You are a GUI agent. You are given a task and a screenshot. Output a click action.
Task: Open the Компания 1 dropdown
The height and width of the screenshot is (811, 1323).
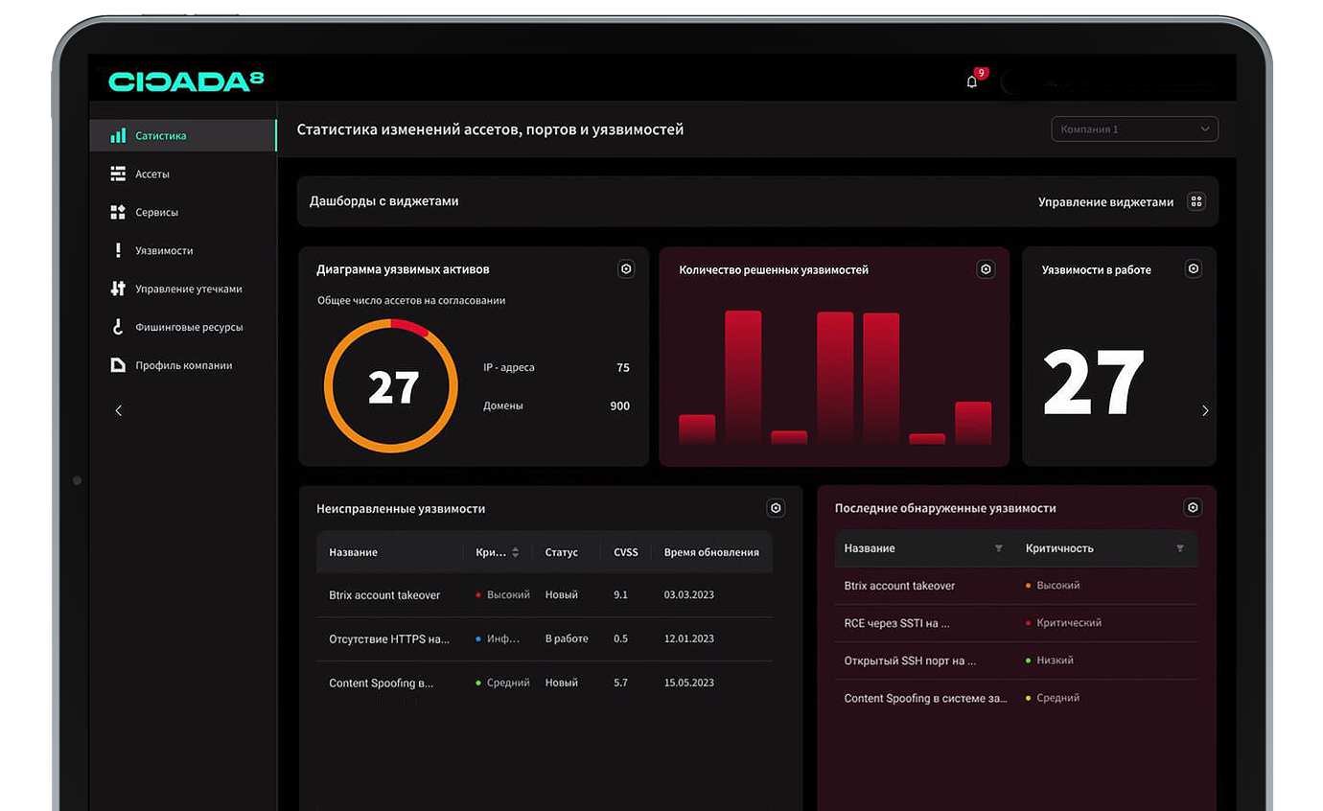[x=1134, y=129]
